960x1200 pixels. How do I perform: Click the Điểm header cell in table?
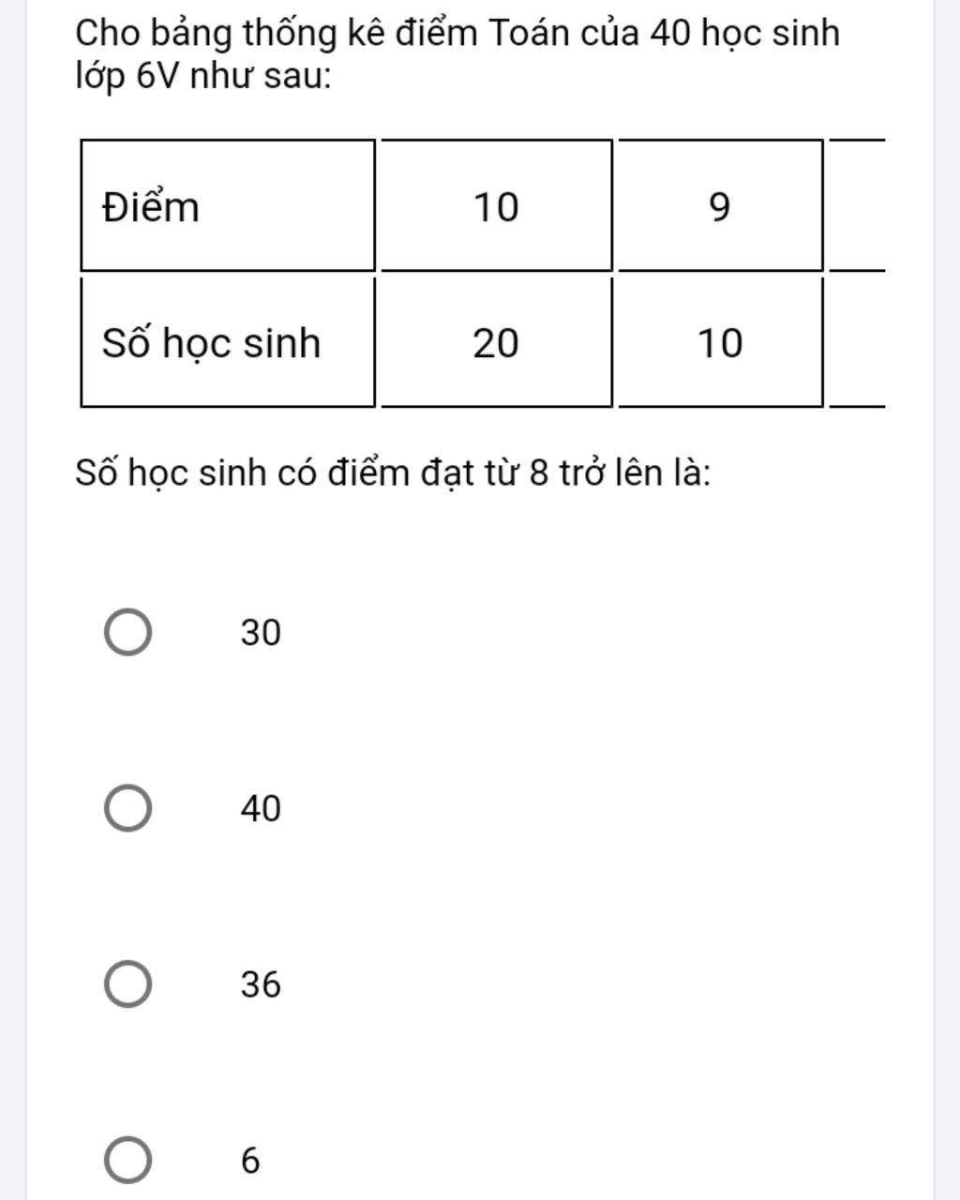[x=228, y=205]
